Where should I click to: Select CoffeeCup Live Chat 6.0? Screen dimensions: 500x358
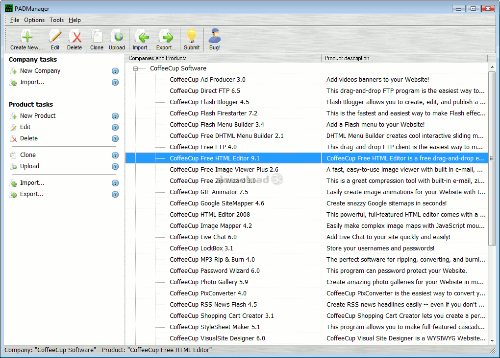pyautogui.click(x=203, y=237)
